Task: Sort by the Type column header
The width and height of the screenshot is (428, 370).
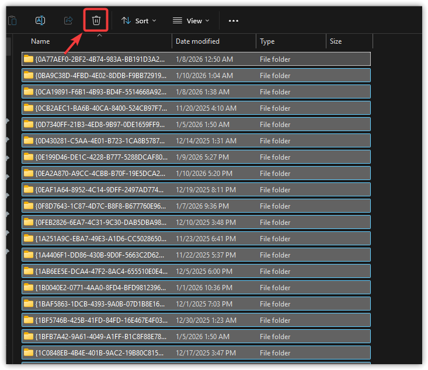Action: tap(267, 41)
